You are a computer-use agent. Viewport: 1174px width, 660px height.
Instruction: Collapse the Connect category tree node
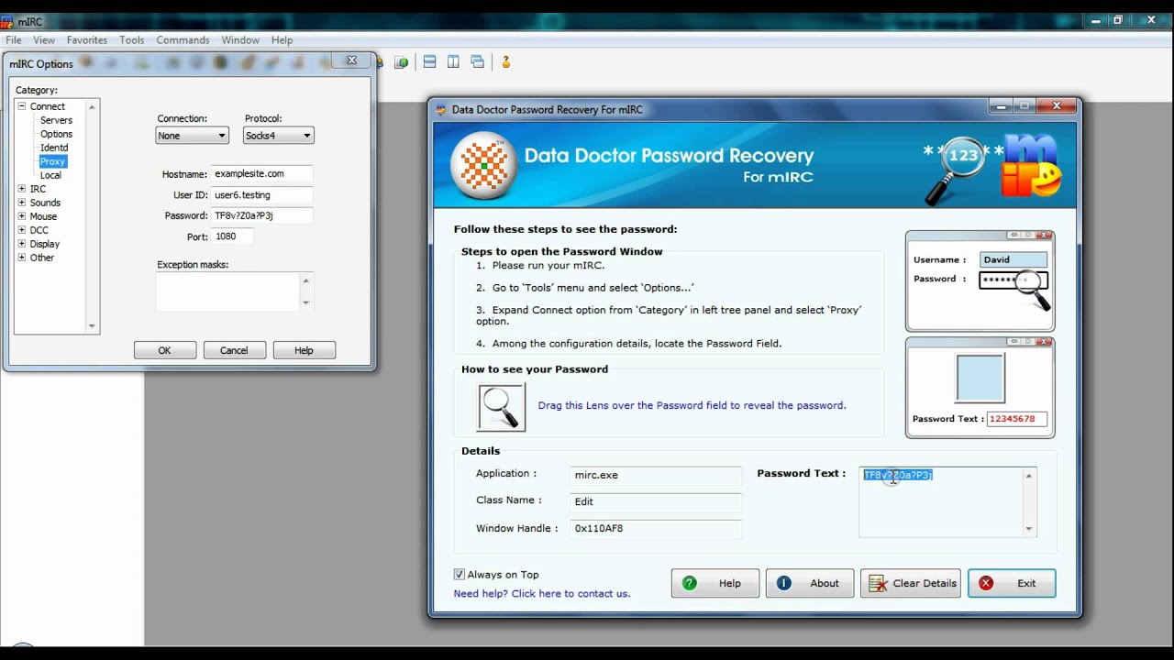[22, 106]
